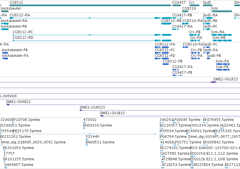Click EST CK01334.3prime label
This screenshot has height=169, width=240.
(204, 125)
